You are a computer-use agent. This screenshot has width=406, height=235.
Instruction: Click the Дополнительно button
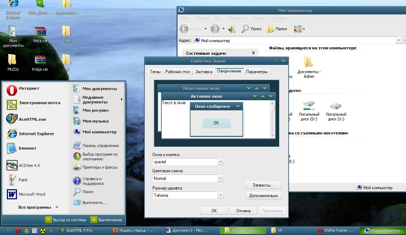click(x=263, y=196)
